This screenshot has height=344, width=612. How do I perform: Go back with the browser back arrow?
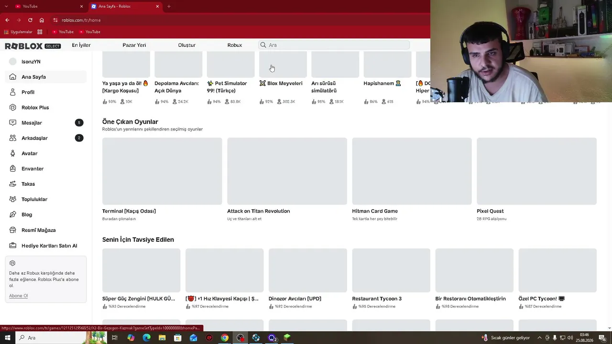click(7, 20)
